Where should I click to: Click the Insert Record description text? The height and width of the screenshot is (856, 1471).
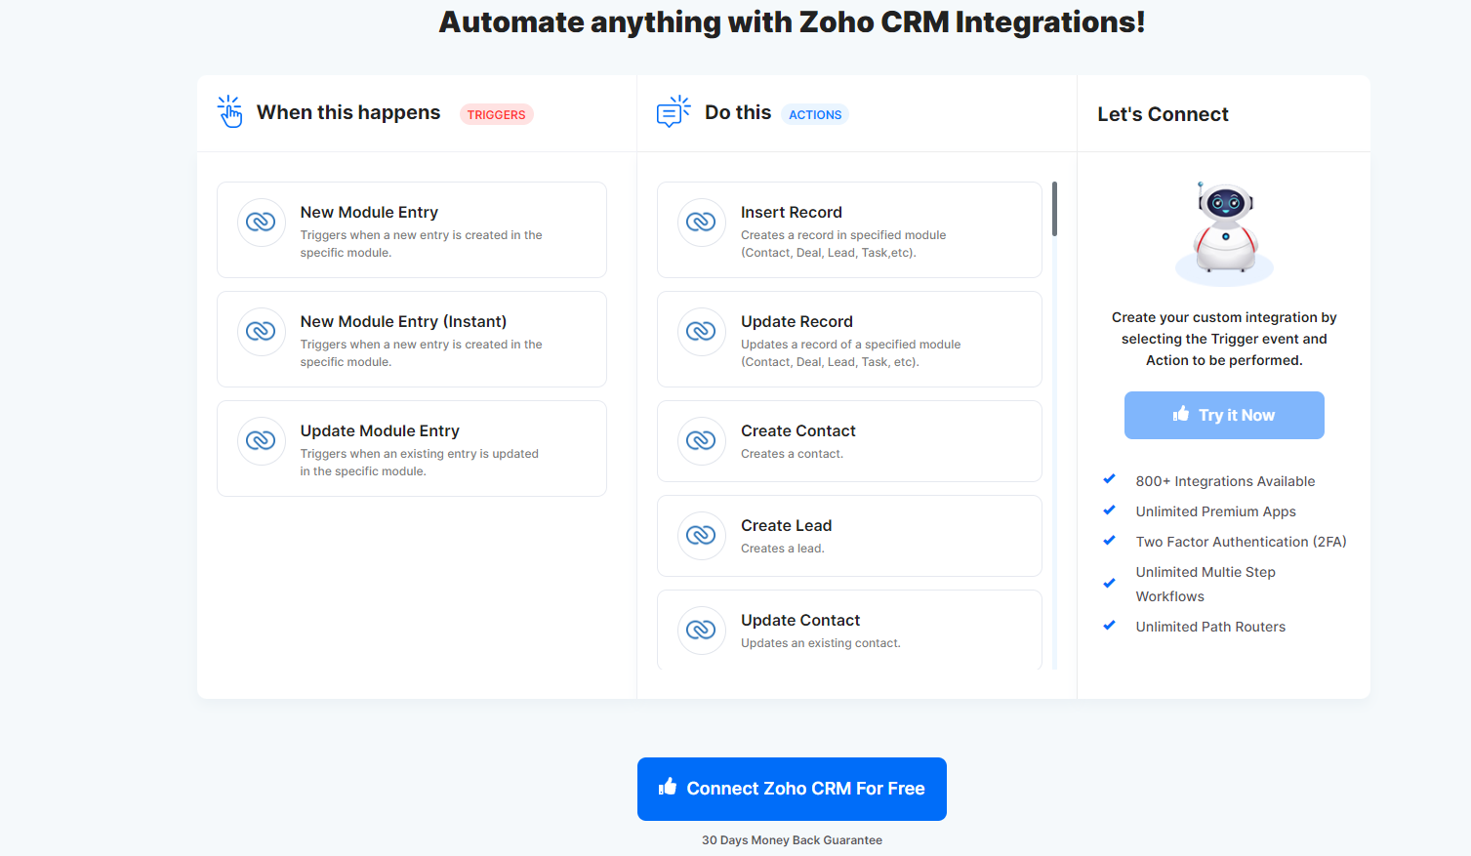843,244
